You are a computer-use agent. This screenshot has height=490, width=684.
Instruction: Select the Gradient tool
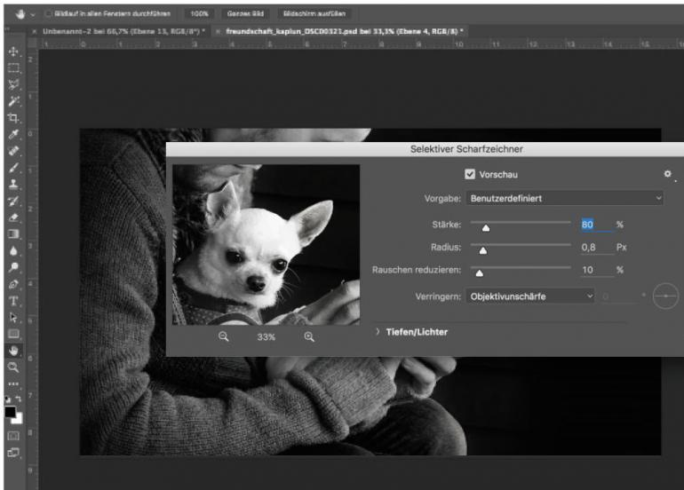click(13, 234)
